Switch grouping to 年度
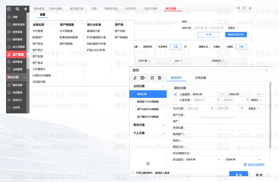The width and height of the screenshot is (279, 182). coord(176,47)
